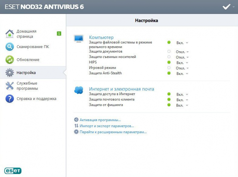
Task: Click the monitor icon beside Компьютер
Action: 79,38
